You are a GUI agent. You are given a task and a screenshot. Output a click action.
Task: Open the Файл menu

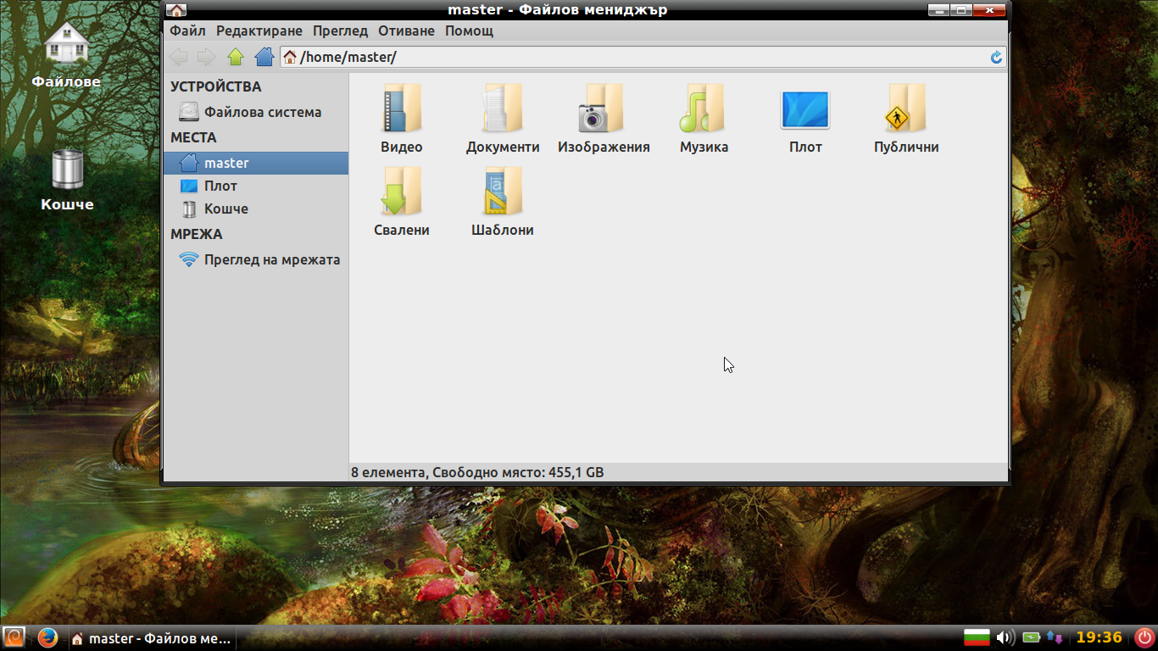pyautogui.click(x=187, y=31)
